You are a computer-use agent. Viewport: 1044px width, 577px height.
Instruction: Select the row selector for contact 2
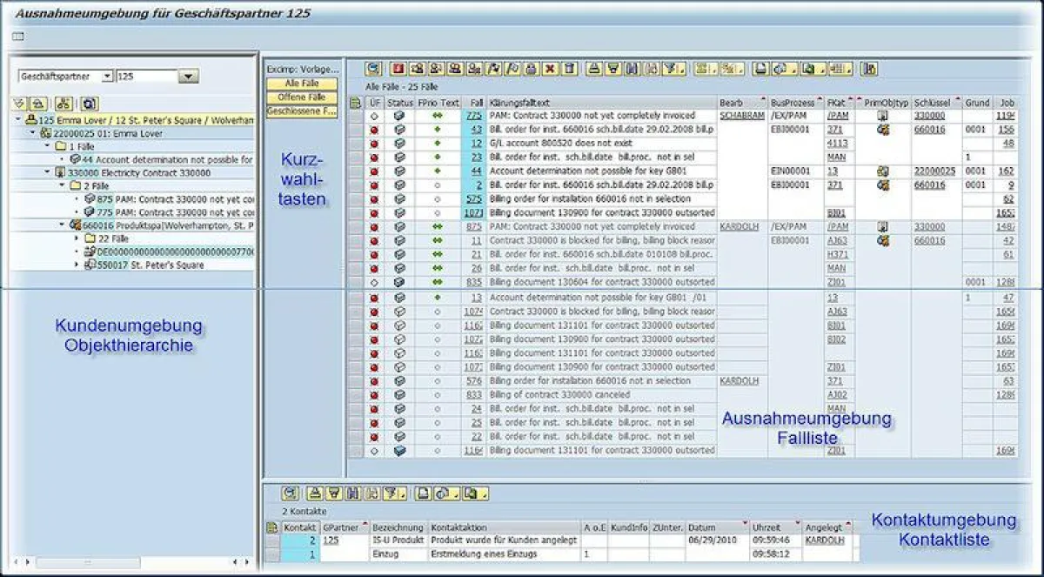click(x=273, y=540)
